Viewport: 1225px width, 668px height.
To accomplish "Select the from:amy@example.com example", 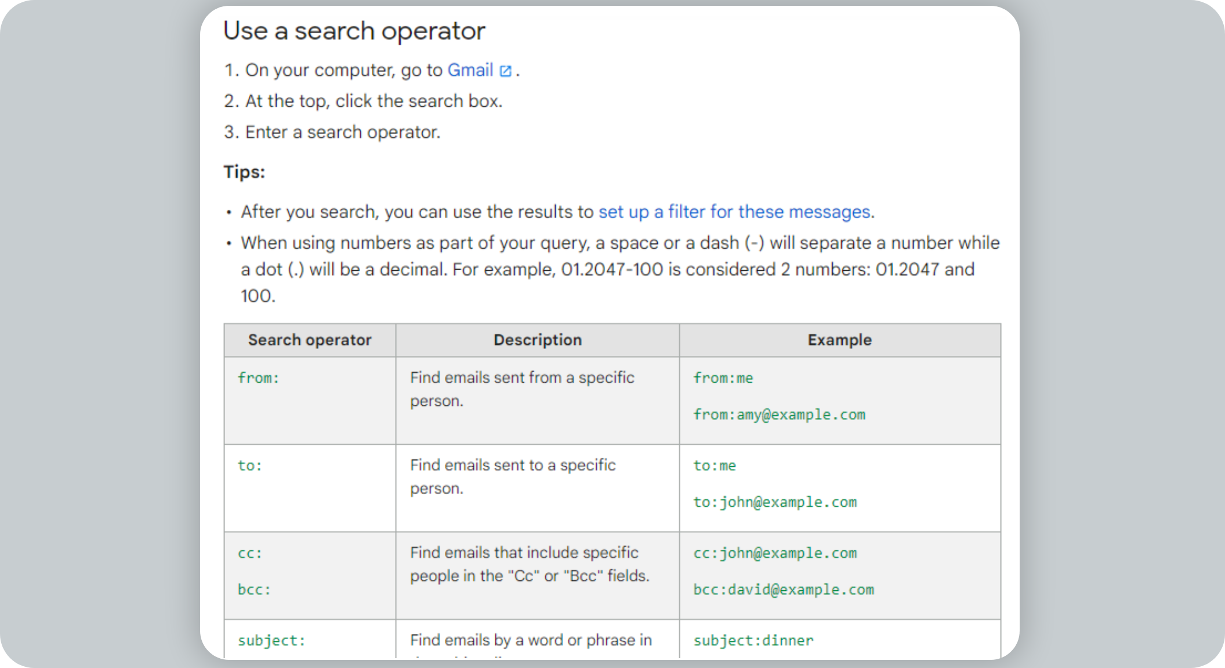I will (779, 415).
